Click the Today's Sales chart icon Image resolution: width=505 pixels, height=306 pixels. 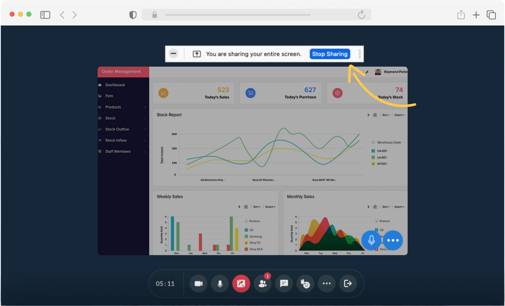(x=163, y=93)
